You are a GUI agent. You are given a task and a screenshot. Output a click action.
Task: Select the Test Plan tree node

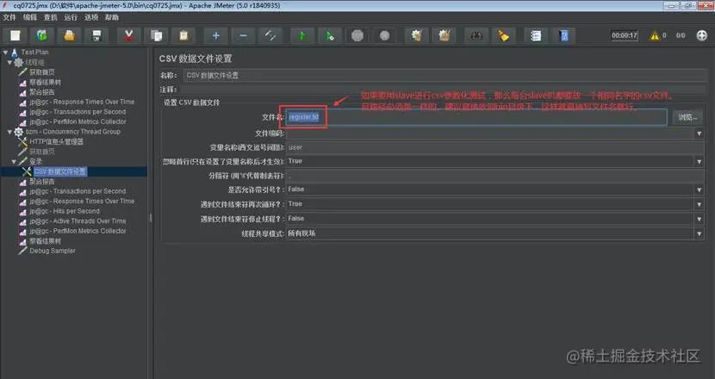pyautogui.click(x=34, y=52)
